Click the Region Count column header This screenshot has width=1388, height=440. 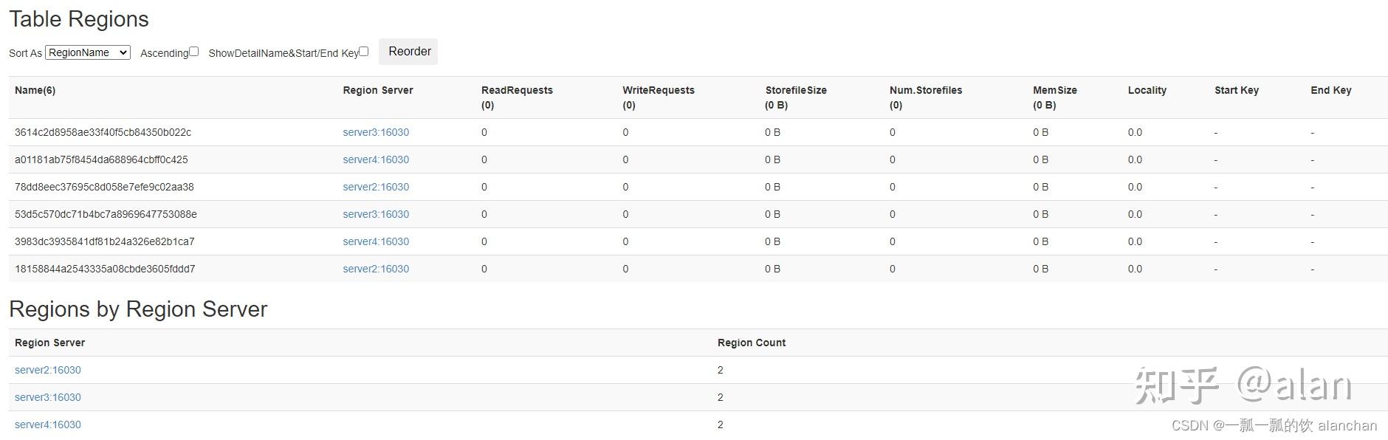coord(751,343)
